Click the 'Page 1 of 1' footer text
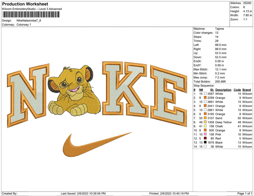This screenshot has width=254, height=196. (245, 193)
